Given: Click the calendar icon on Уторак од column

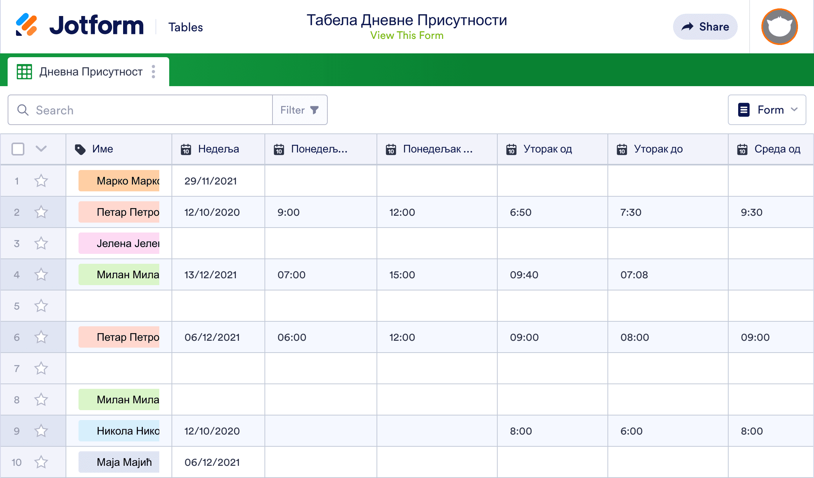Looking at the screenshot, I should [511, 149].
